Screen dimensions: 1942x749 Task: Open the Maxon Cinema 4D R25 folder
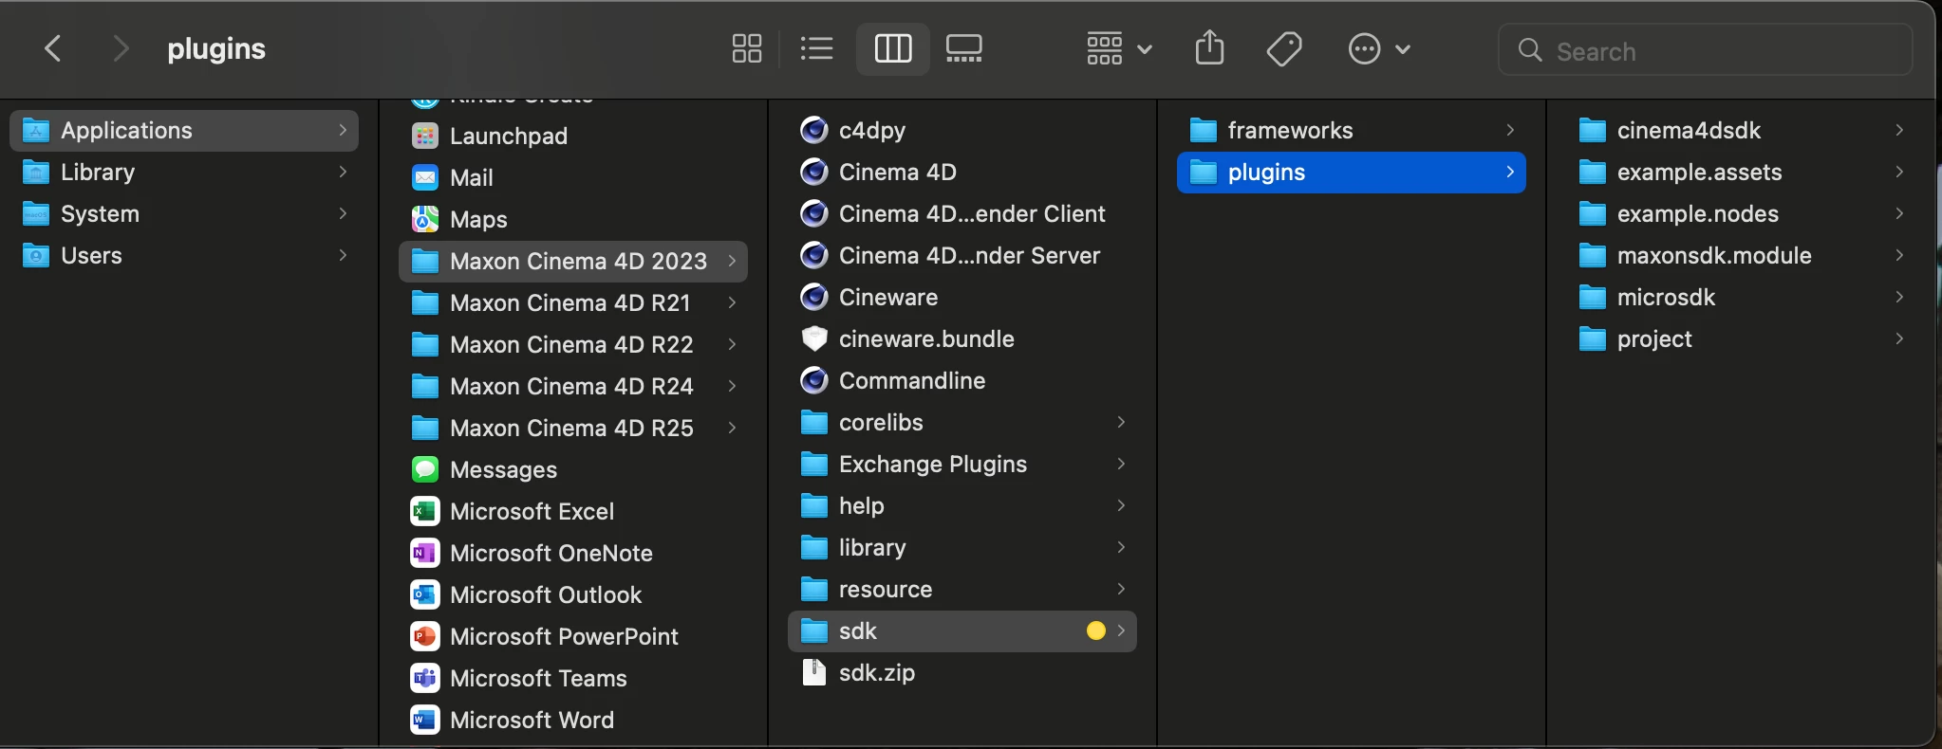[x=573, y=428]
